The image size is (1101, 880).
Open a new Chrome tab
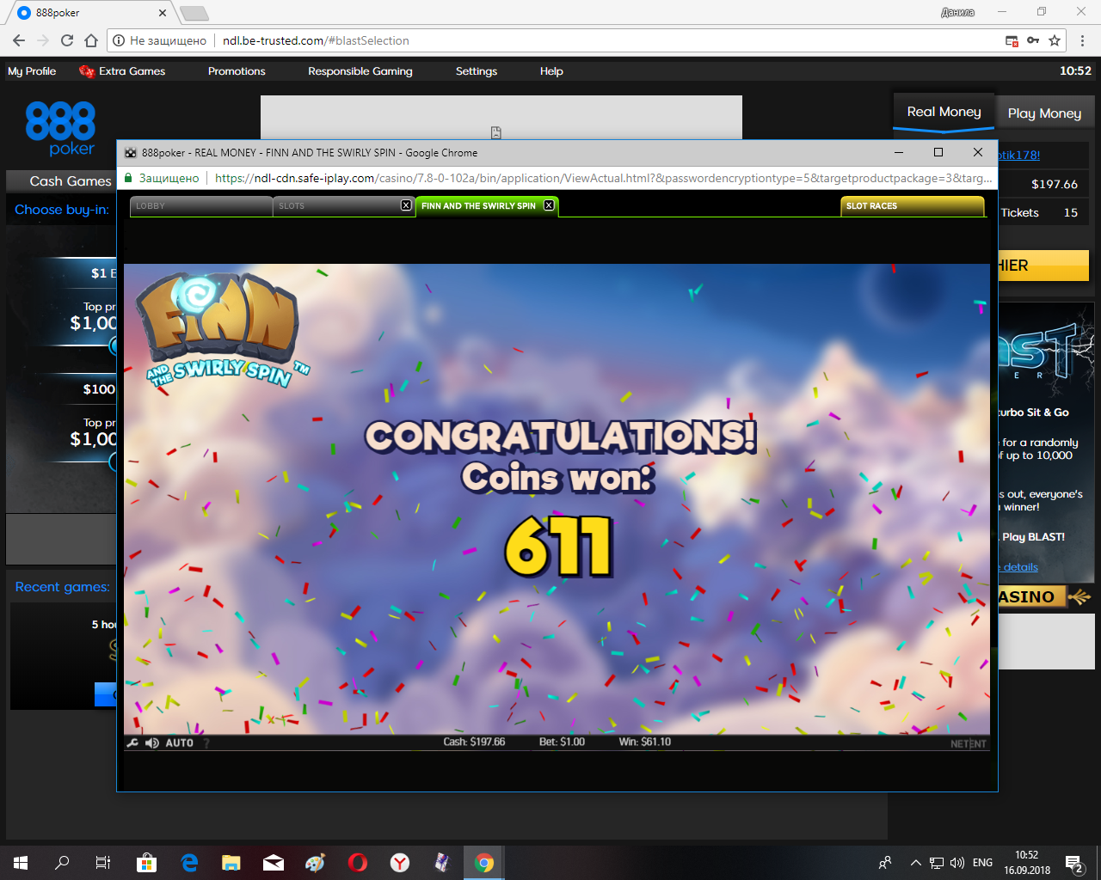point(194,13)
